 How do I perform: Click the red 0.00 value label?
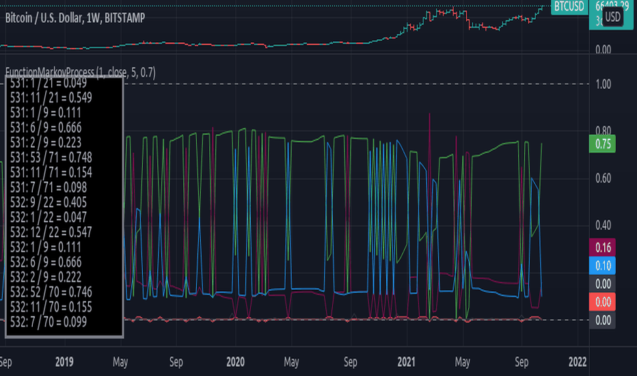coord(602,302)
